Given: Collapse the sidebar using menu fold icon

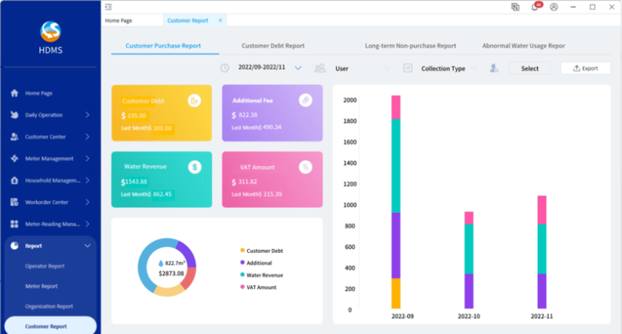Looking at the screenshot, I should click(108, 7).
